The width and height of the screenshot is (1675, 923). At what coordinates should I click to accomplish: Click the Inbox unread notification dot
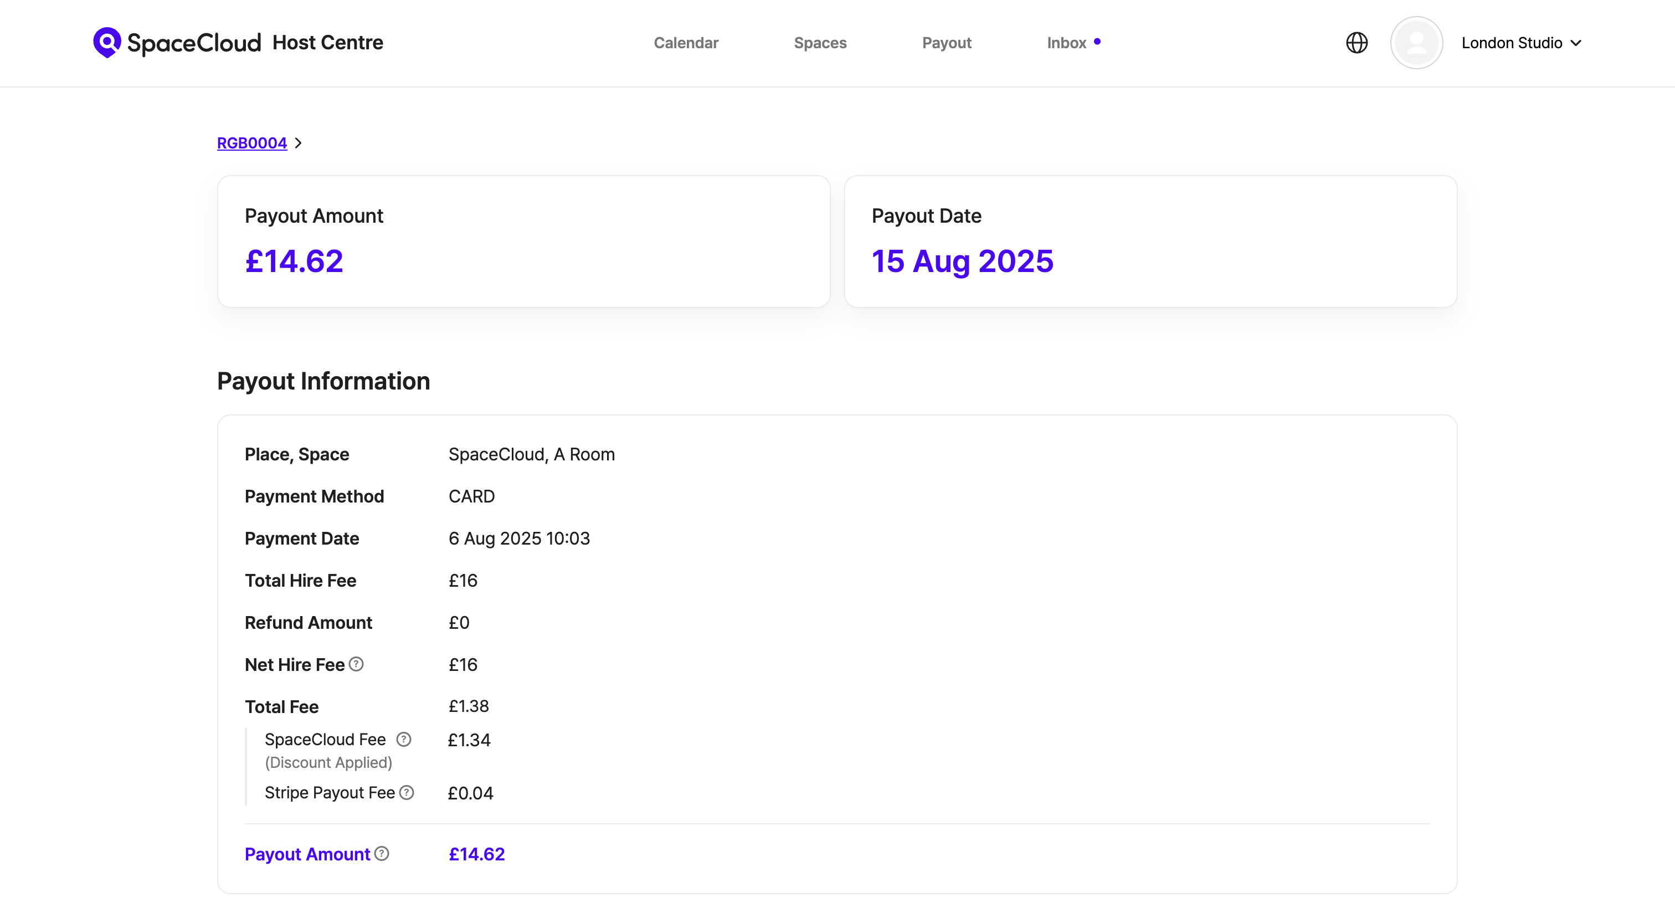[x=1097, y=42]
